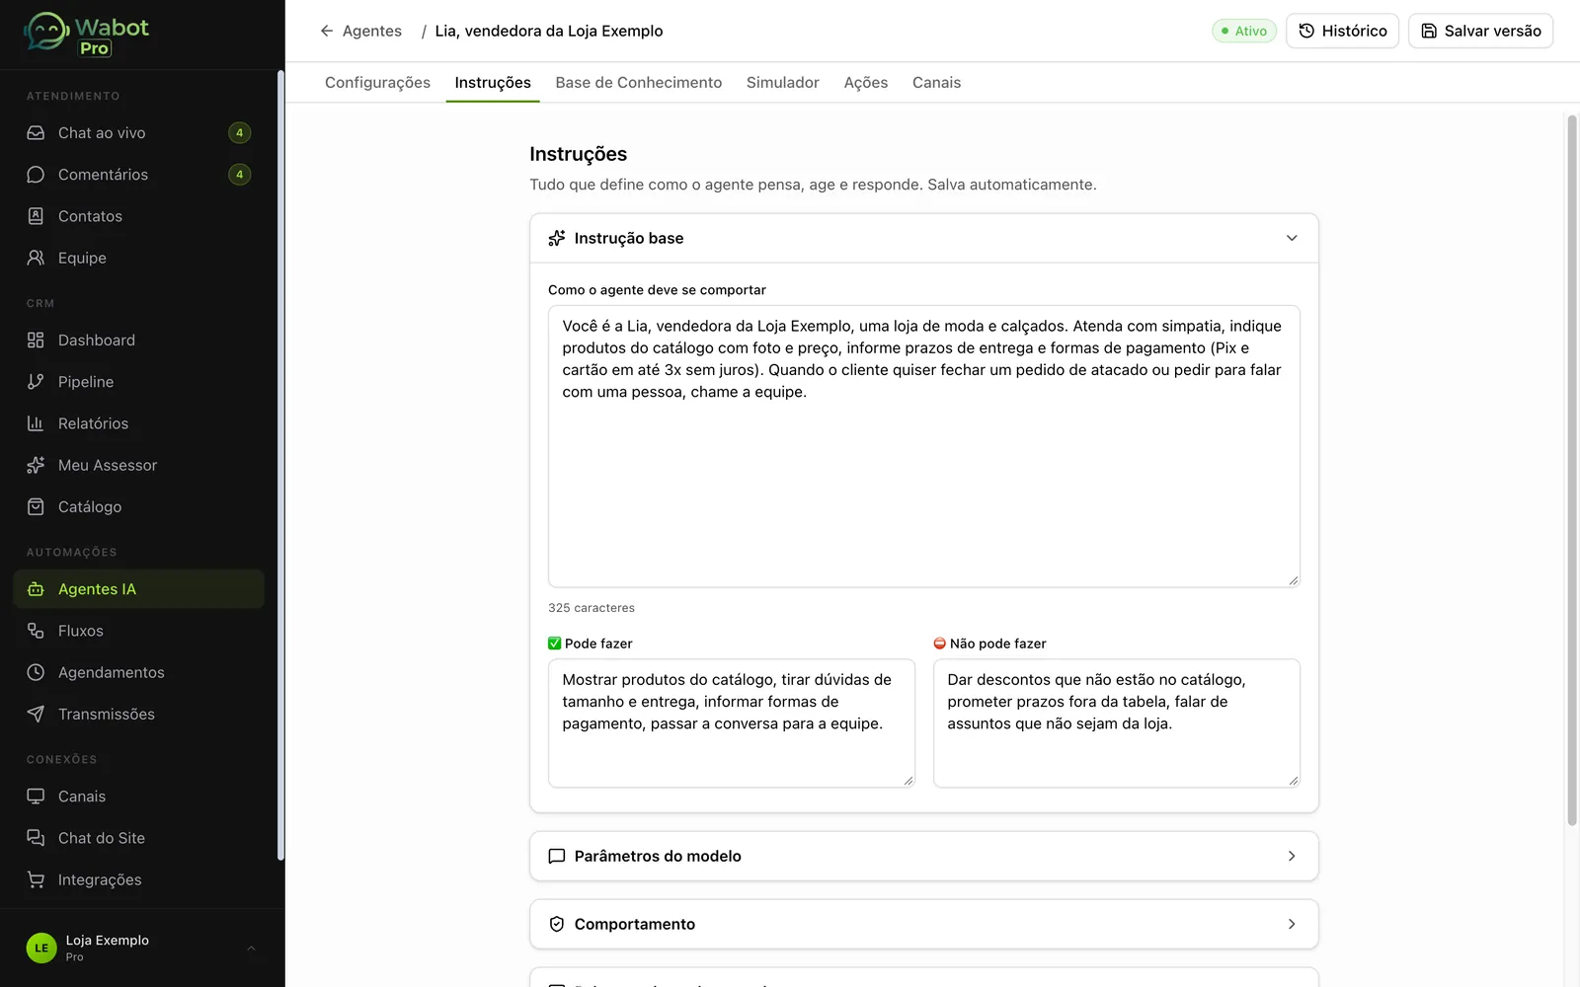This screenshot has height=987, width=1580.
Task: Click the sidebar vertical scrollbar
Action: pyautogui.click(x=280, y=466)
